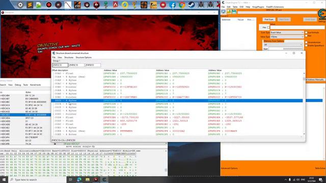Click the Undo Scan button
Screen dimensions: 326x183
tap(310, 19)
